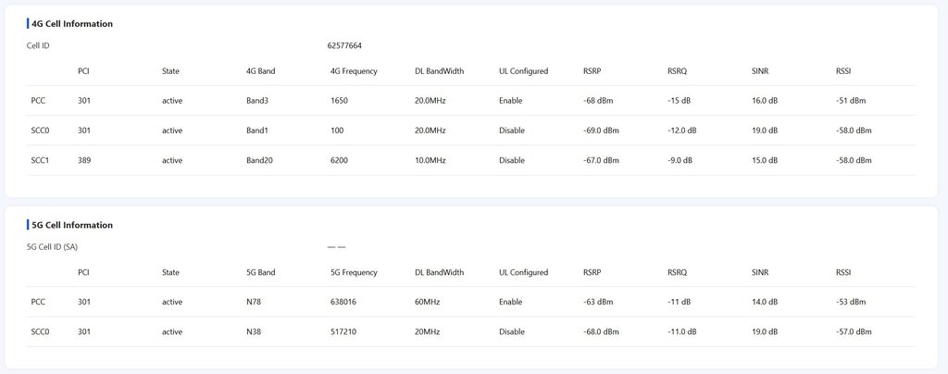The image size is (948, 374).
Task: Select the Band3 cell in 4G table
Action: coord(258,100)
